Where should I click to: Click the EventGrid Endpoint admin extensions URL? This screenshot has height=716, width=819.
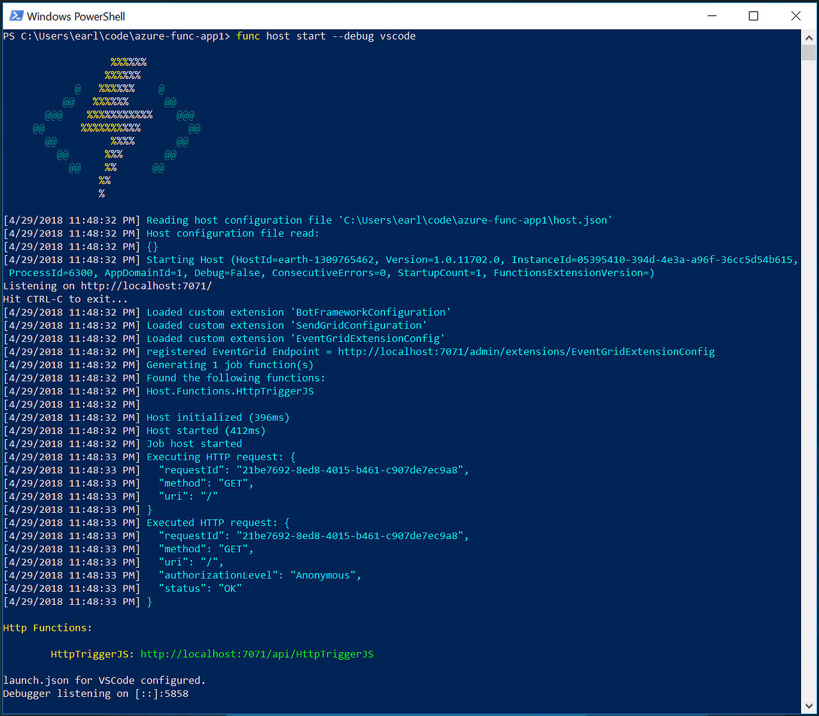[x=526, y=352]
